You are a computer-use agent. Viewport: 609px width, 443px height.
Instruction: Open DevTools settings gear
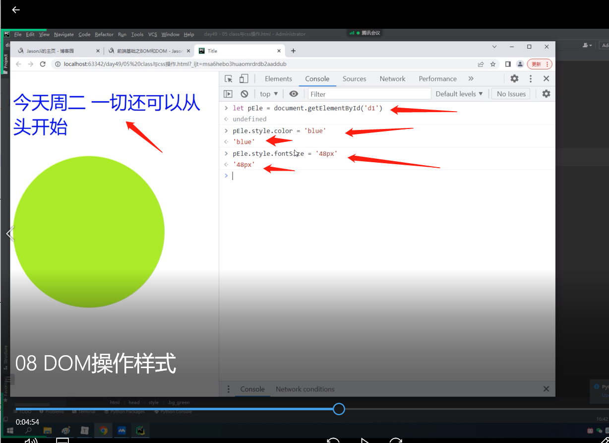(514, 79)
